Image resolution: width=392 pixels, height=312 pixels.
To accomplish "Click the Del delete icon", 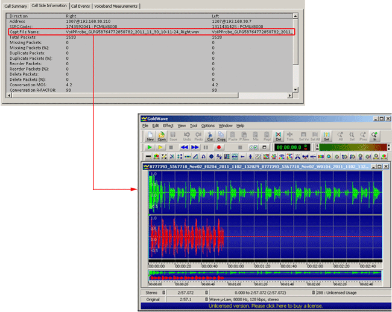I will 278,136.
